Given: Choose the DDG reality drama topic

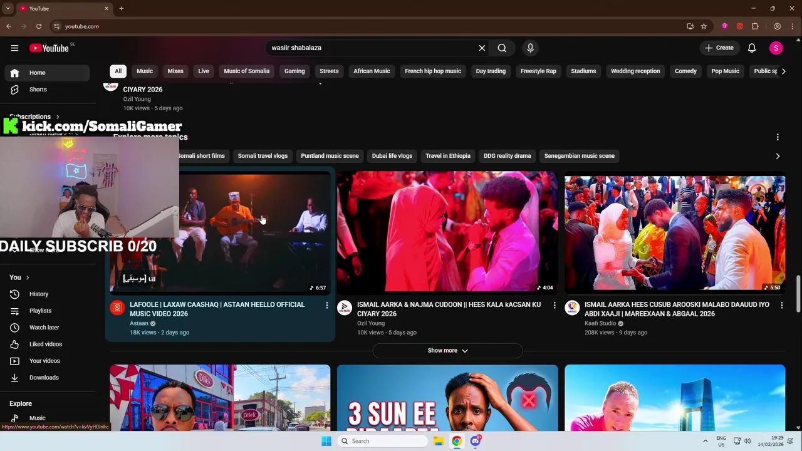Looking at the screenshot, I should [508, 156].
